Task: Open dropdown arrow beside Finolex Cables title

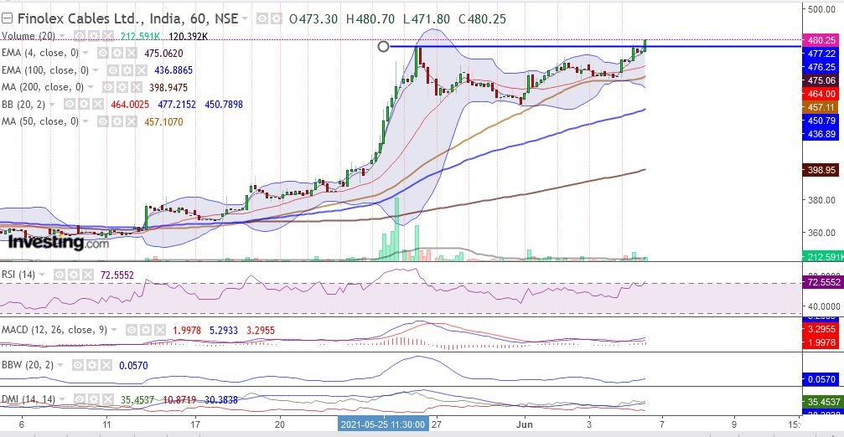Action: pyautogui.click(x=246, y=18)
